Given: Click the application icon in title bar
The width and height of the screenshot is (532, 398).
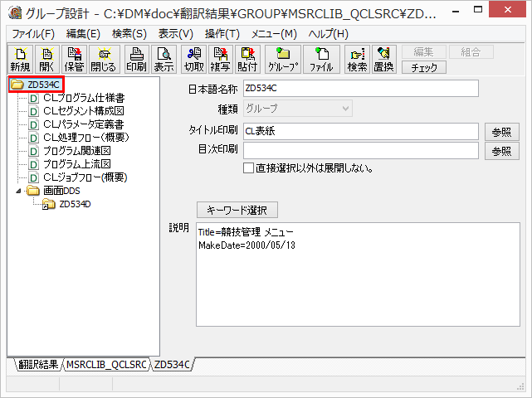Looking at the screenshot, I should pos(15,13).
